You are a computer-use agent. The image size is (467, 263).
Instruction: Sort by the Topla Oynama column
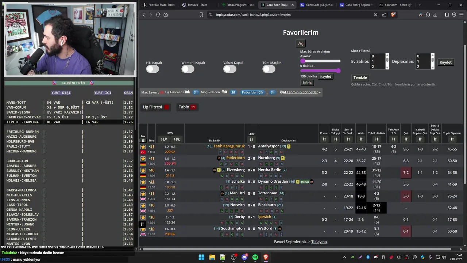(x=452, y=139)
